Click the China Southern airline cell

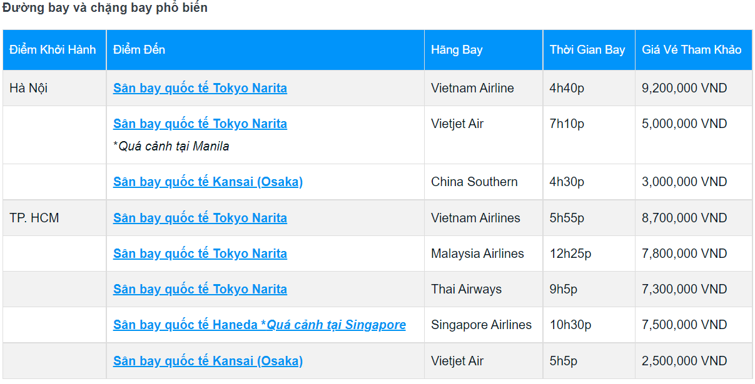tap(474, 182)
